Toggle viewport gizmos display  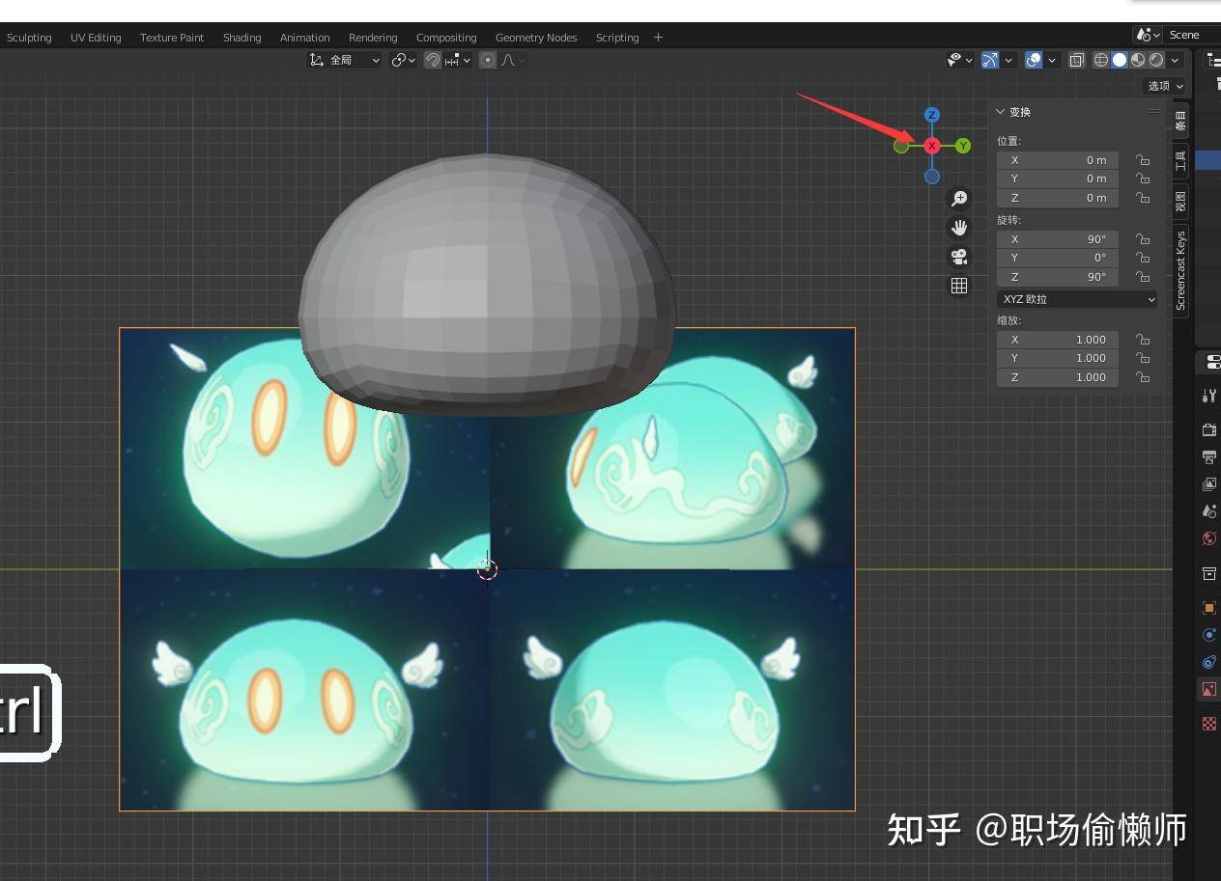click(990, 60)
